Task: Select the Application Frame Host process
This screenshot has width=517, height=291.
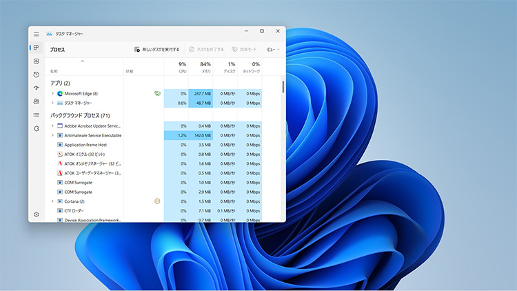Action: [85, 145]
